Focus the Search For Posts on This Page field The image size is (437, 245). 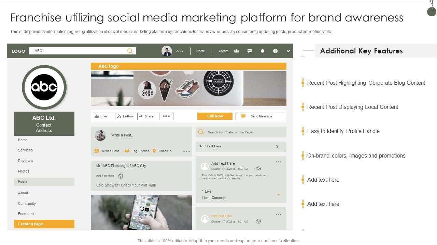[241, 132]
